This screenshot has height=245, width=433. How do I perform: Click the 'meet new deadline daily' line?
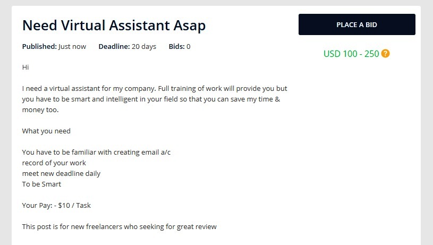[61, 173]
